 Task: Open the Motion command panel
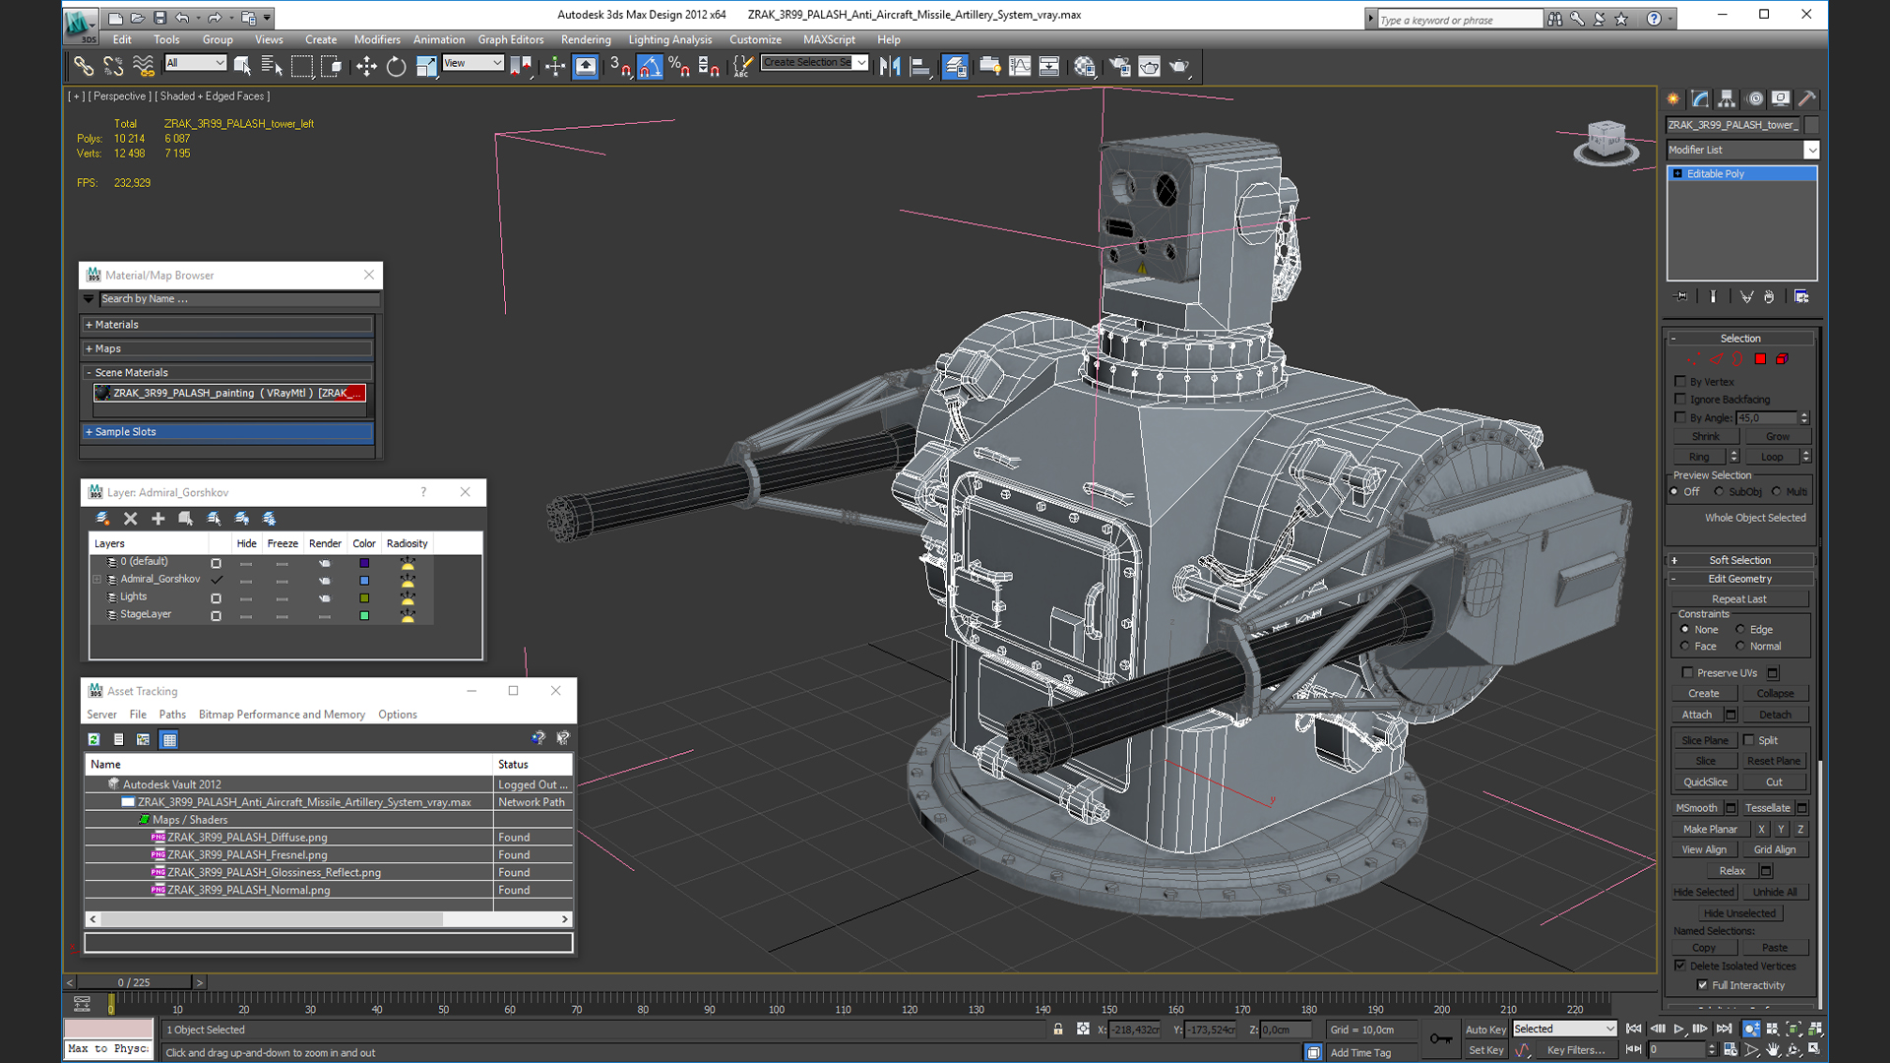1754,98
